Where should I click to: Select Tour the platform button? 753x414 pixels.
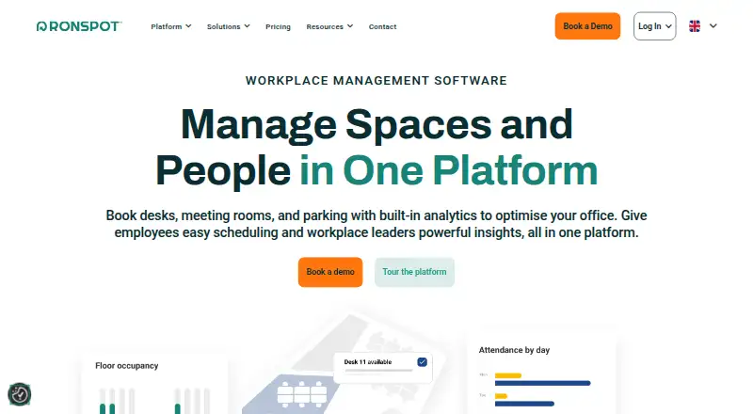(414, 272)
